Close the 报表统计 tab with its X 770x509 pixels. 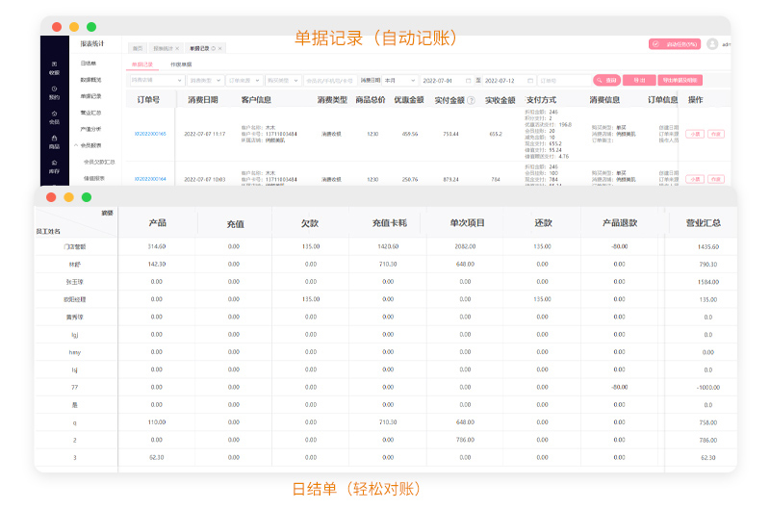coord(179,48)
